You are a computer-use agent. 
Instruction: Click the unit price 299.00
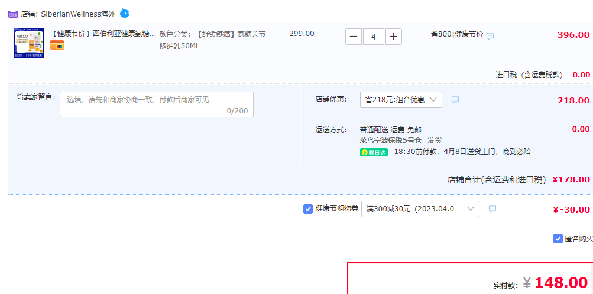302,34
